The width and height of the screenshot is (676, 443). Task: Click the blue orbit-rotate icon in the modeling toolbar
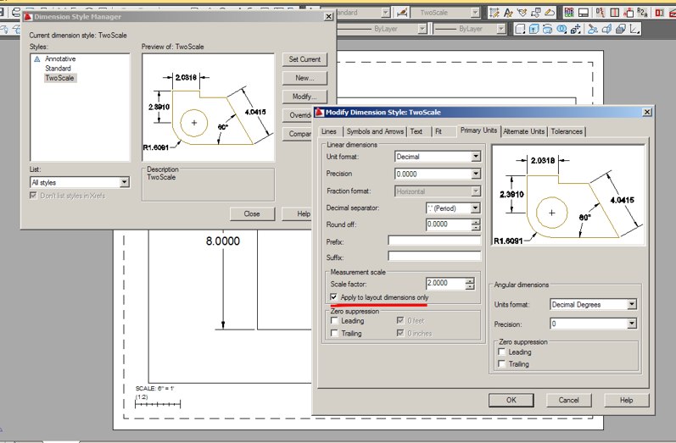(548, 30)
